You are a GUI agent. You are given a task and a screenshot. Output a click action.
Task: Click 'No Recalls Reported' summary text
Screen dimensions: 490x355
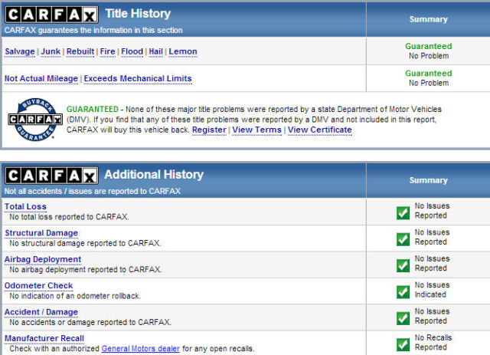433,343
